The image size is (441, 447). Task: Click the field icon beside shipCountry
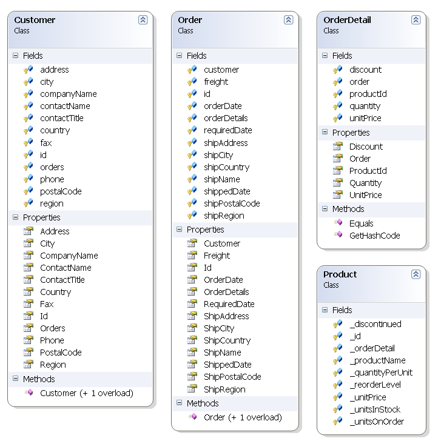(x=192, y=167)
